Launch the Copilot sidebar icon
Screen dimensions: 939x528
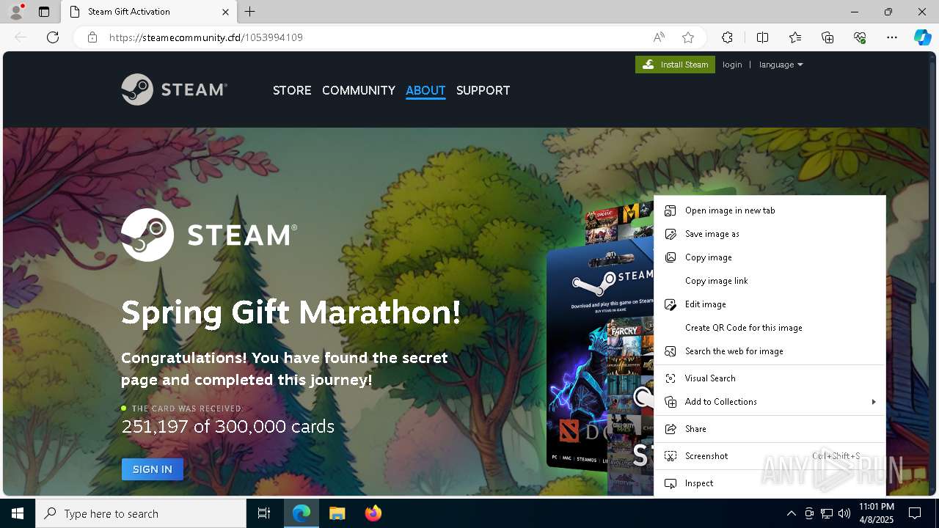[922, 37]
